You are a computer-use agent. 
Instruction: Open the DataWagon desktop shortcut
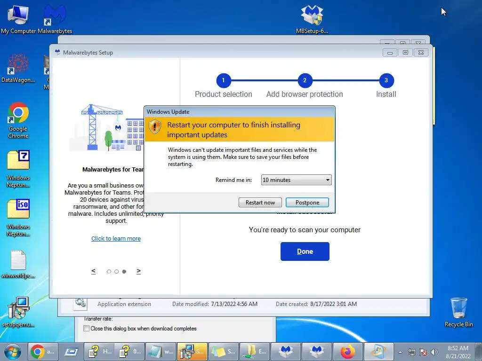[18, 68]
